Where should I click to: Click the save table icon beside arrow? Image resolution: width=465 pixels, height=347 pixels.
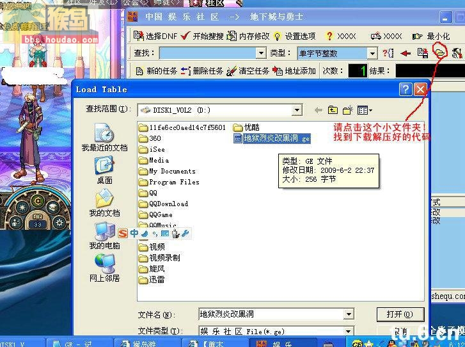click(x=422, y=53)
